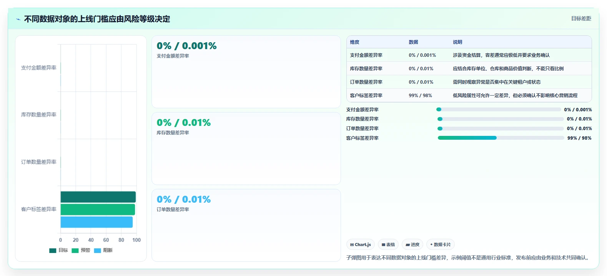The height and width of the screenshot is (276, 607).
Task: Click description 涉及资金结算，容差通常应极低并要求业务确认
Action: 501,55
